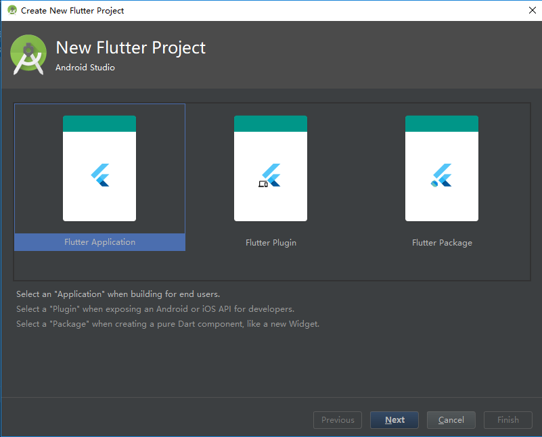Click the 'Select a "Package"' description line
Viewport: 542px width, 437px height.
pos(168,323)
